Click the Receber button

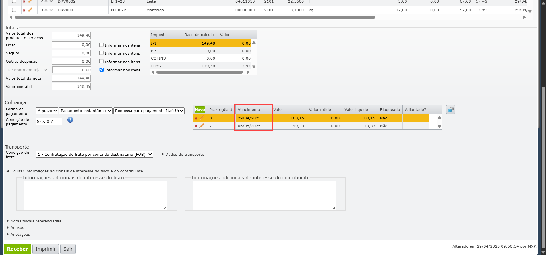pos(17,249)
